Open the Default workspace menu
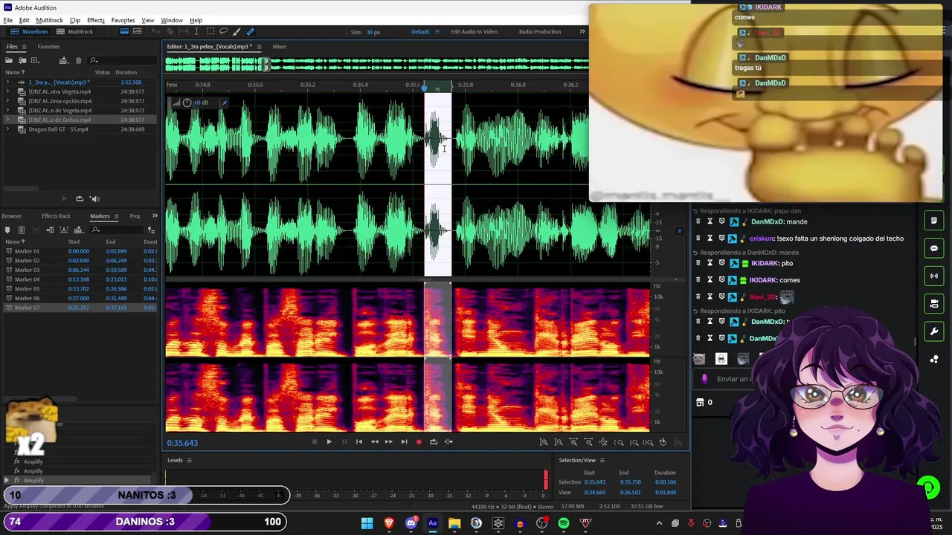Image resolution: width=952 pixels, height=535 pixels. [437, 32]
